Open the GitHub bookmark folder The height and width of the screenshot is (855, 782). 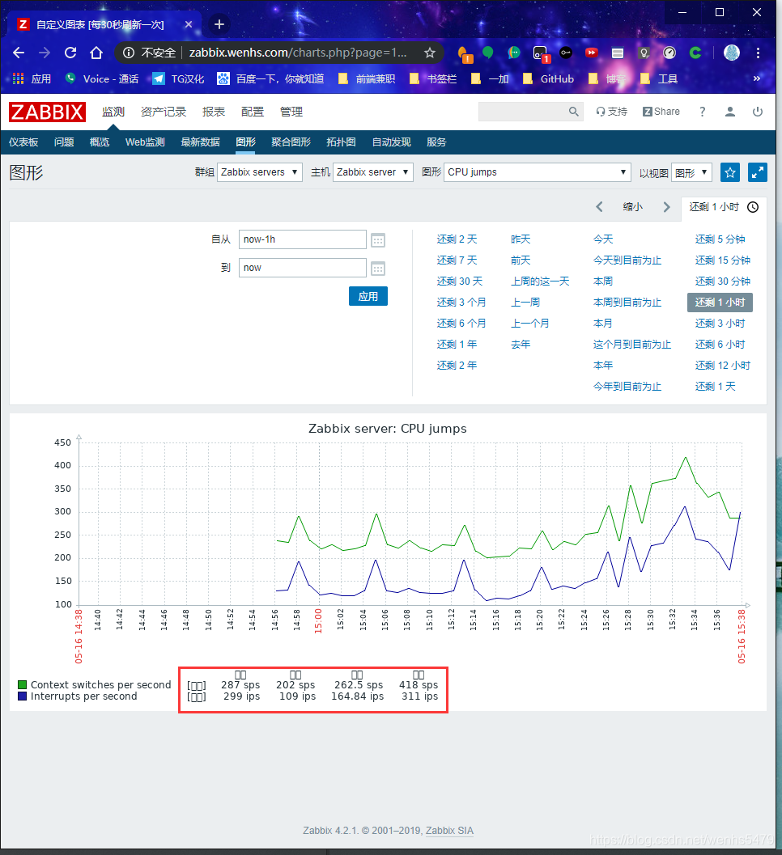coord(548,78)
